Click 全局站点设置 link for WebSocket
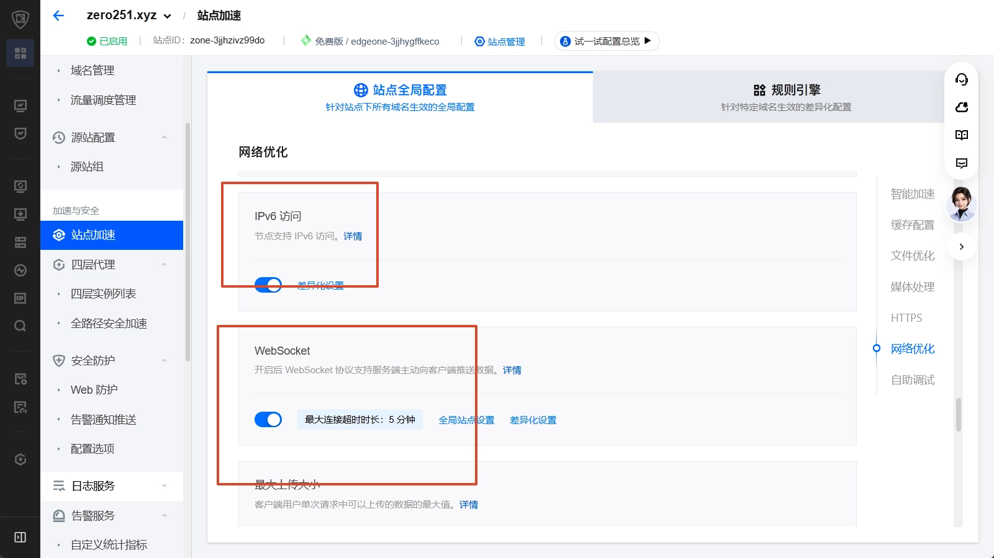The image size is (994, 558). 466,420
